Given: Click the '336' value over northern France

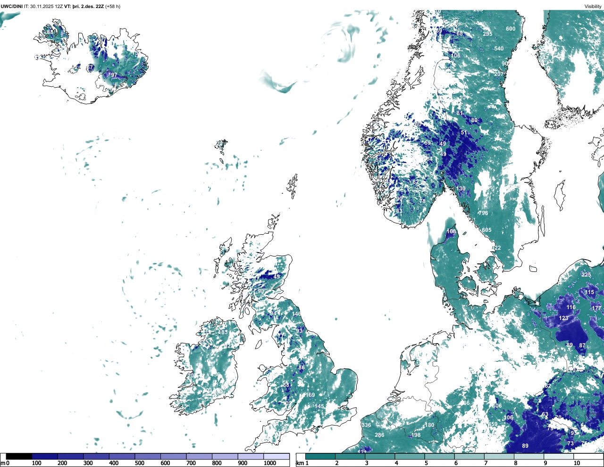Looking at the screenshot, I should click(366, 426).
